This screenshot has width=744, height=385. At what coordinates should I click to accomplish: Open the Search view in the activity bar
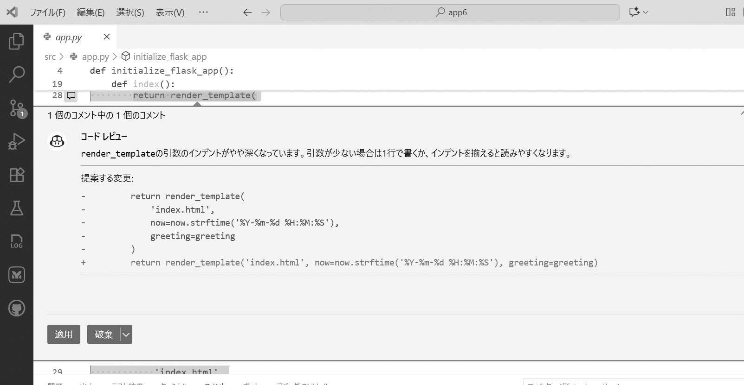(17, 74)
